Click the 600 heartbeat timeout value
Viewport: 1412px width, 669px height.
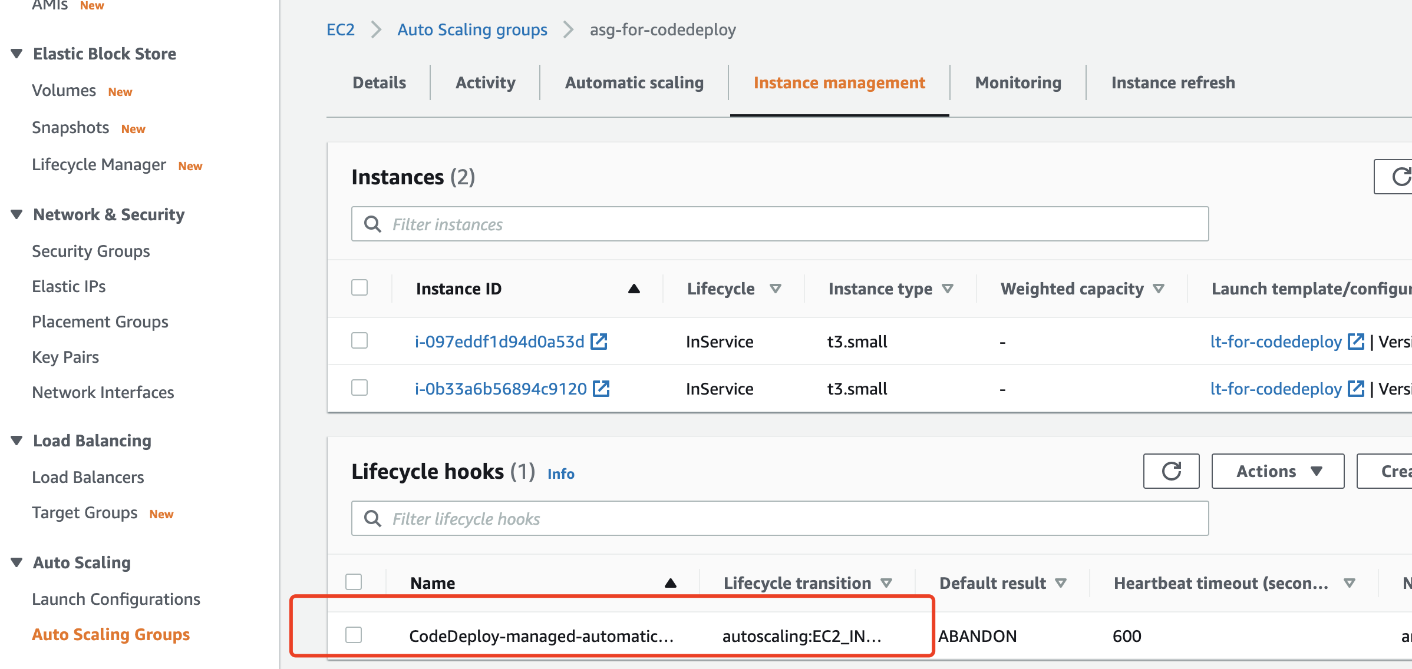pos(1127,636)
